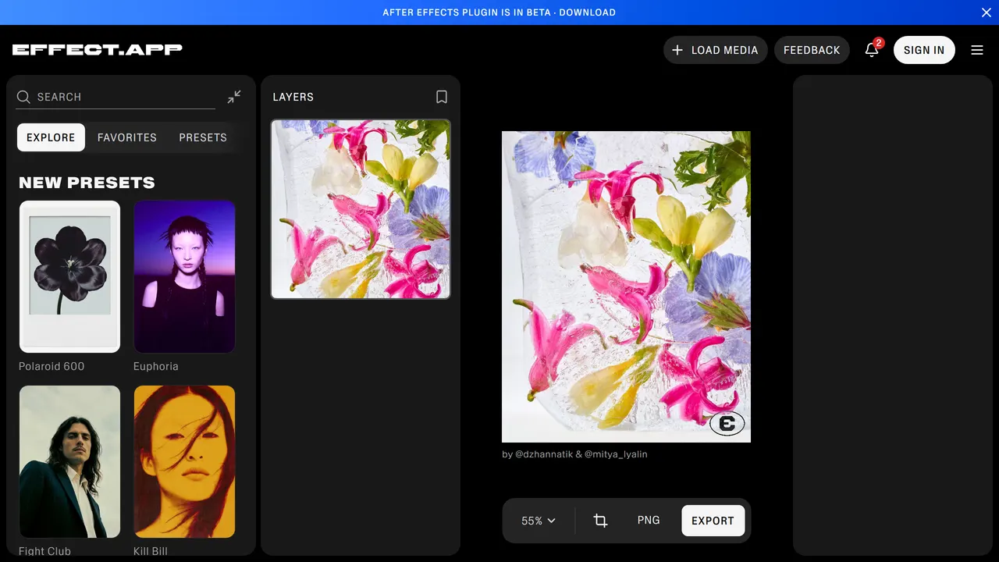Open the notifications bell
This screenshot has height=562, width=999.
pos(872,50)
